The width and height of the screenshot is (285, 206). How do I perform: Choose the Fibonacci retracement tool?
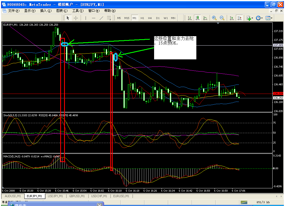109,18
